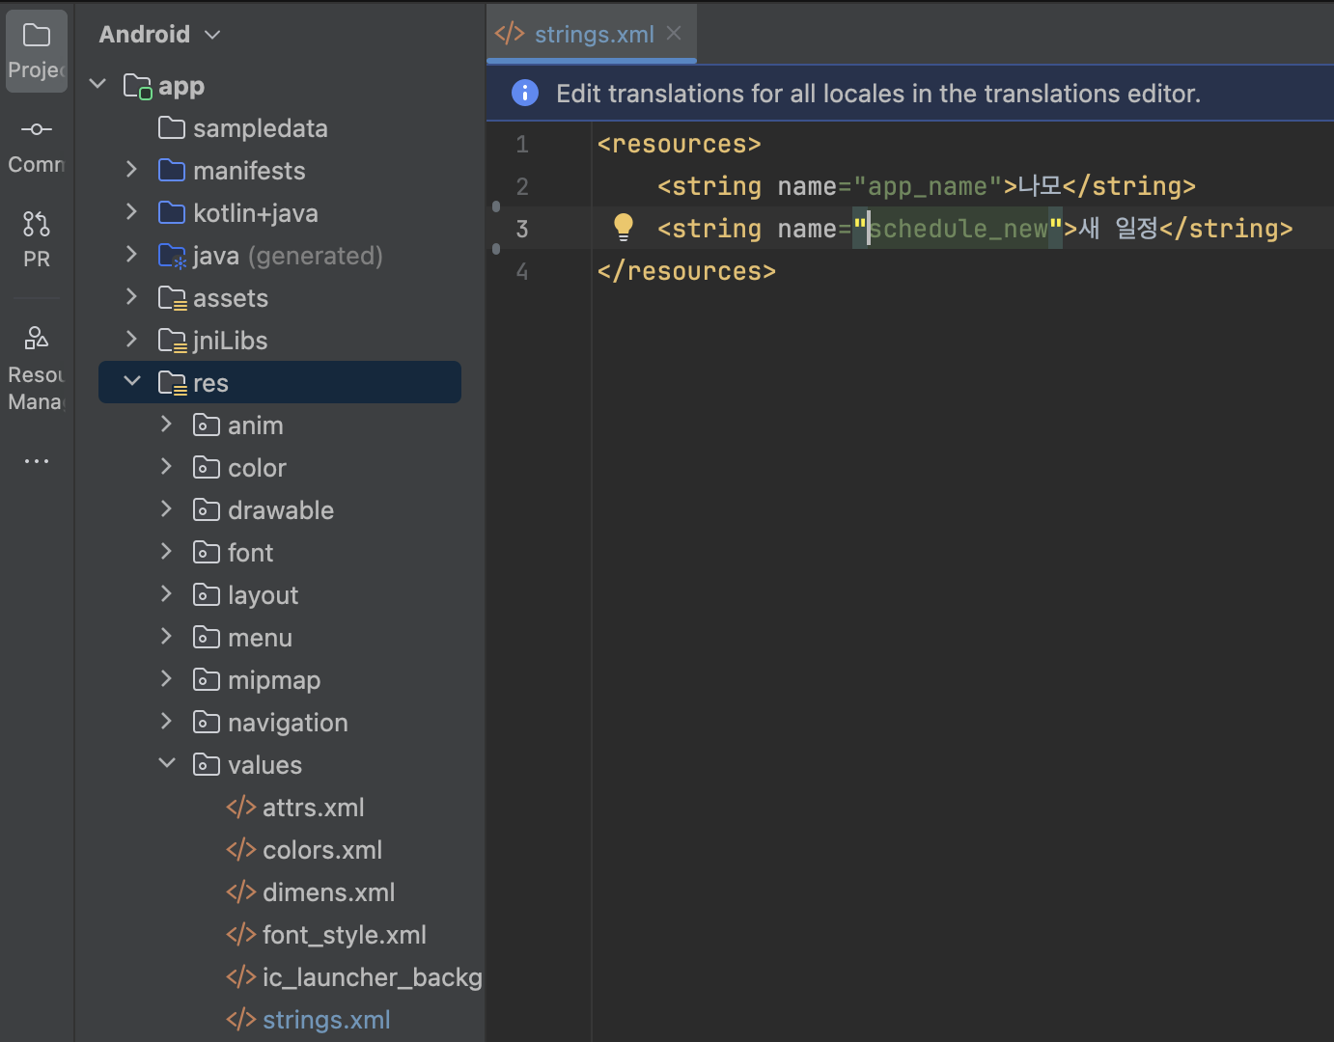1334x1042 pixels.
Task: Click the closing </resources> tag
Action: point(686,271)
